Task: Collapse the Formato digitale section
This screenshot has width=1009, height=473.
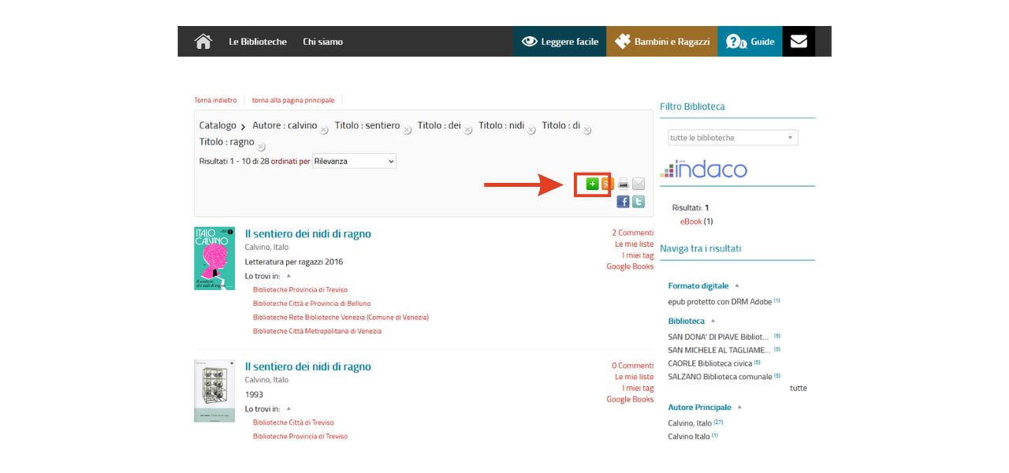Action: [x=737, y=286]
